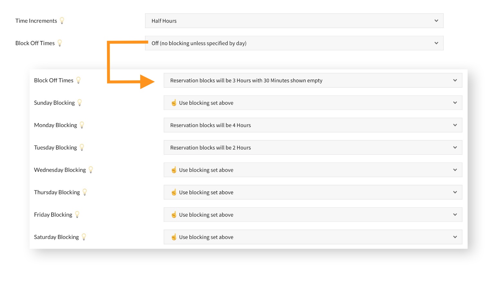Expand the Saturday Blocking dropdown
The image size is (504, 287).
pyautogui.click(x=313, y=237)
